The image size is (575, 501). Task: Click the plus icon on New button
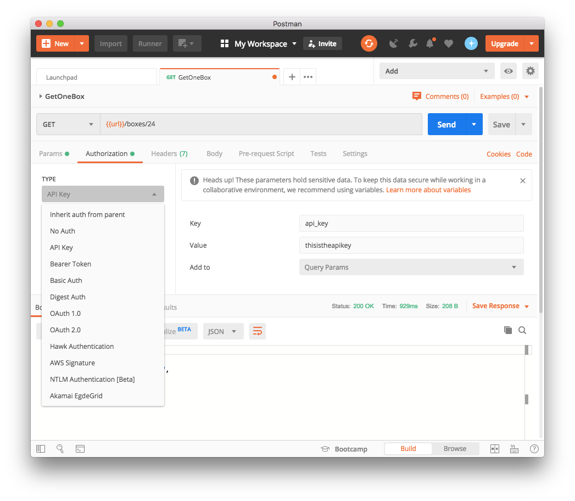point(46,43)
